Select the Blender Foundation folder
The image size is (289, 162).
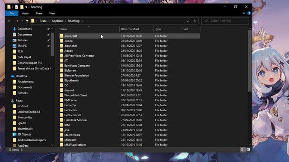[x=129, y=76]
